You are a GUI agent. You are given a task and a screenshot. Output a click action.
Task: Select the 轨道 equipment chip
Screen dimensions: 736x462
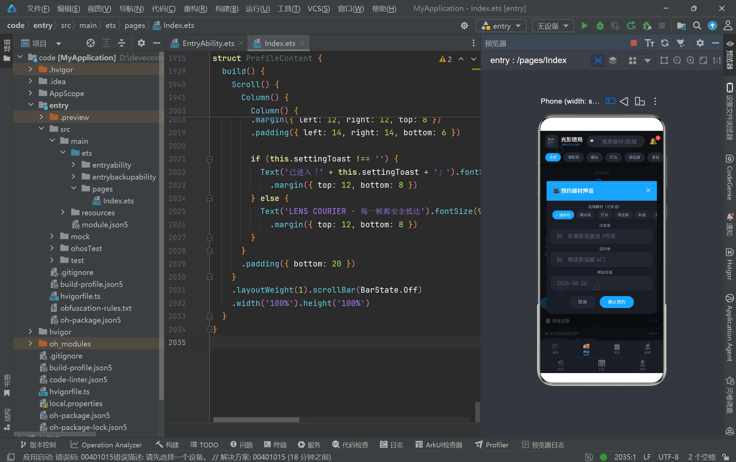click(642, 215)
